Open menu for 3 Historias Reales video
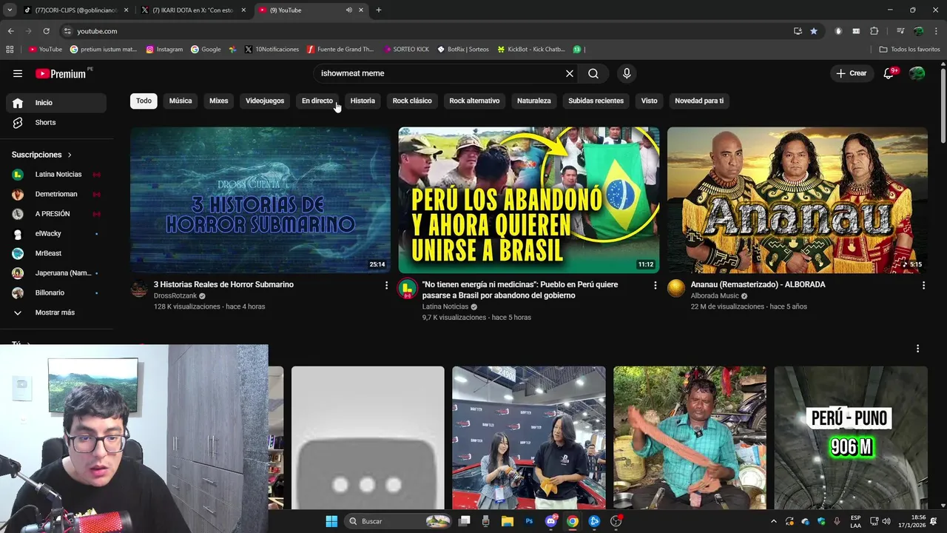Screen dimensions: 947x533 coord(386,285)
